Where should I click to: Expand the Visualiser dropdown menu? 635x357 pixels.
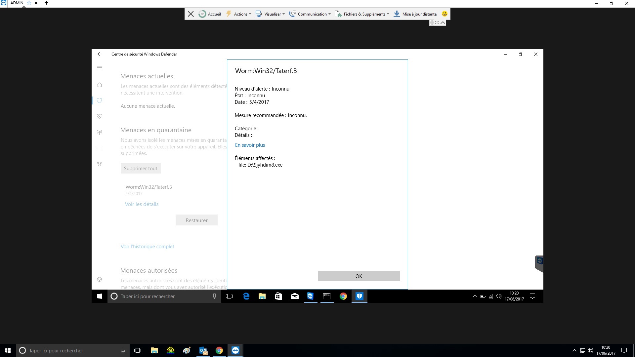pyautogui.click(x=270, y=14)
